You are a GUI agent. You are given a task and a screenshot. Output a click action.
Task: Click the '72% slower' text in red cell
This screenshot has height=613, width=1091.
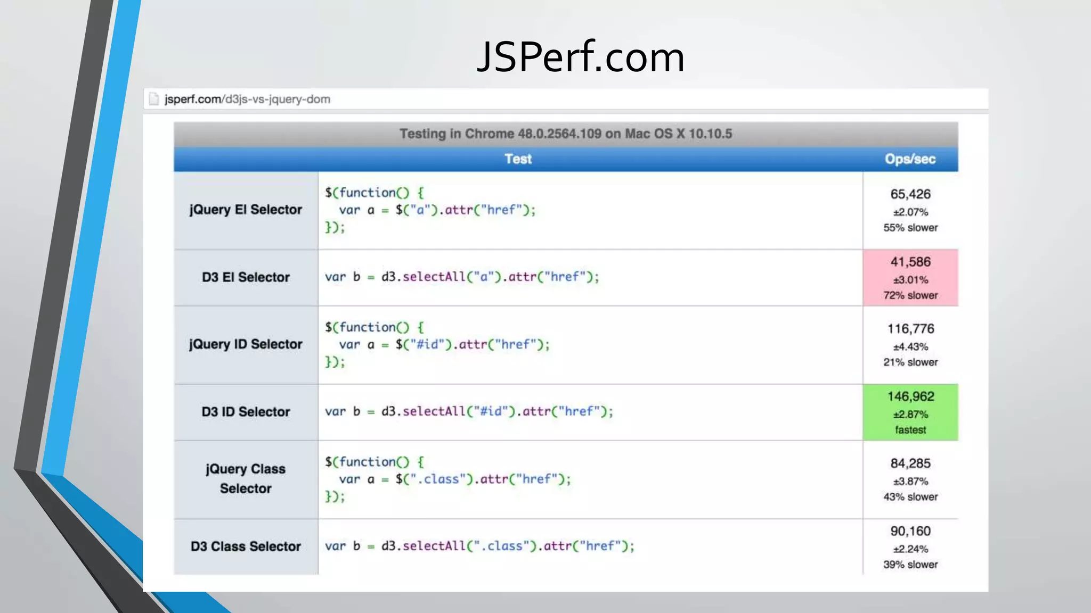click(x=910, y=295)
